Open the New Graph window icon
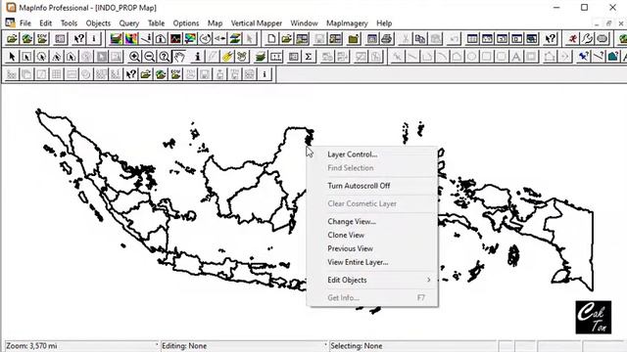The height and width of the screenshot is (352, 627). click(502, 39)
